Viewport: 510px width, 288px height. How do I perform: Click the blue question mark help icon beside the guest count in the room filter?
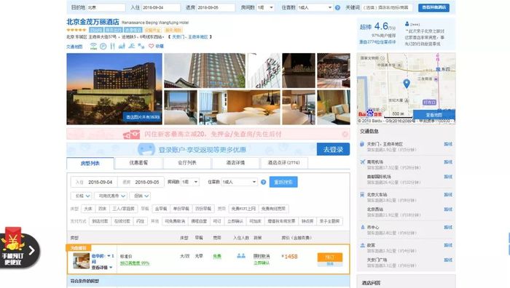[x=264, y=182]
